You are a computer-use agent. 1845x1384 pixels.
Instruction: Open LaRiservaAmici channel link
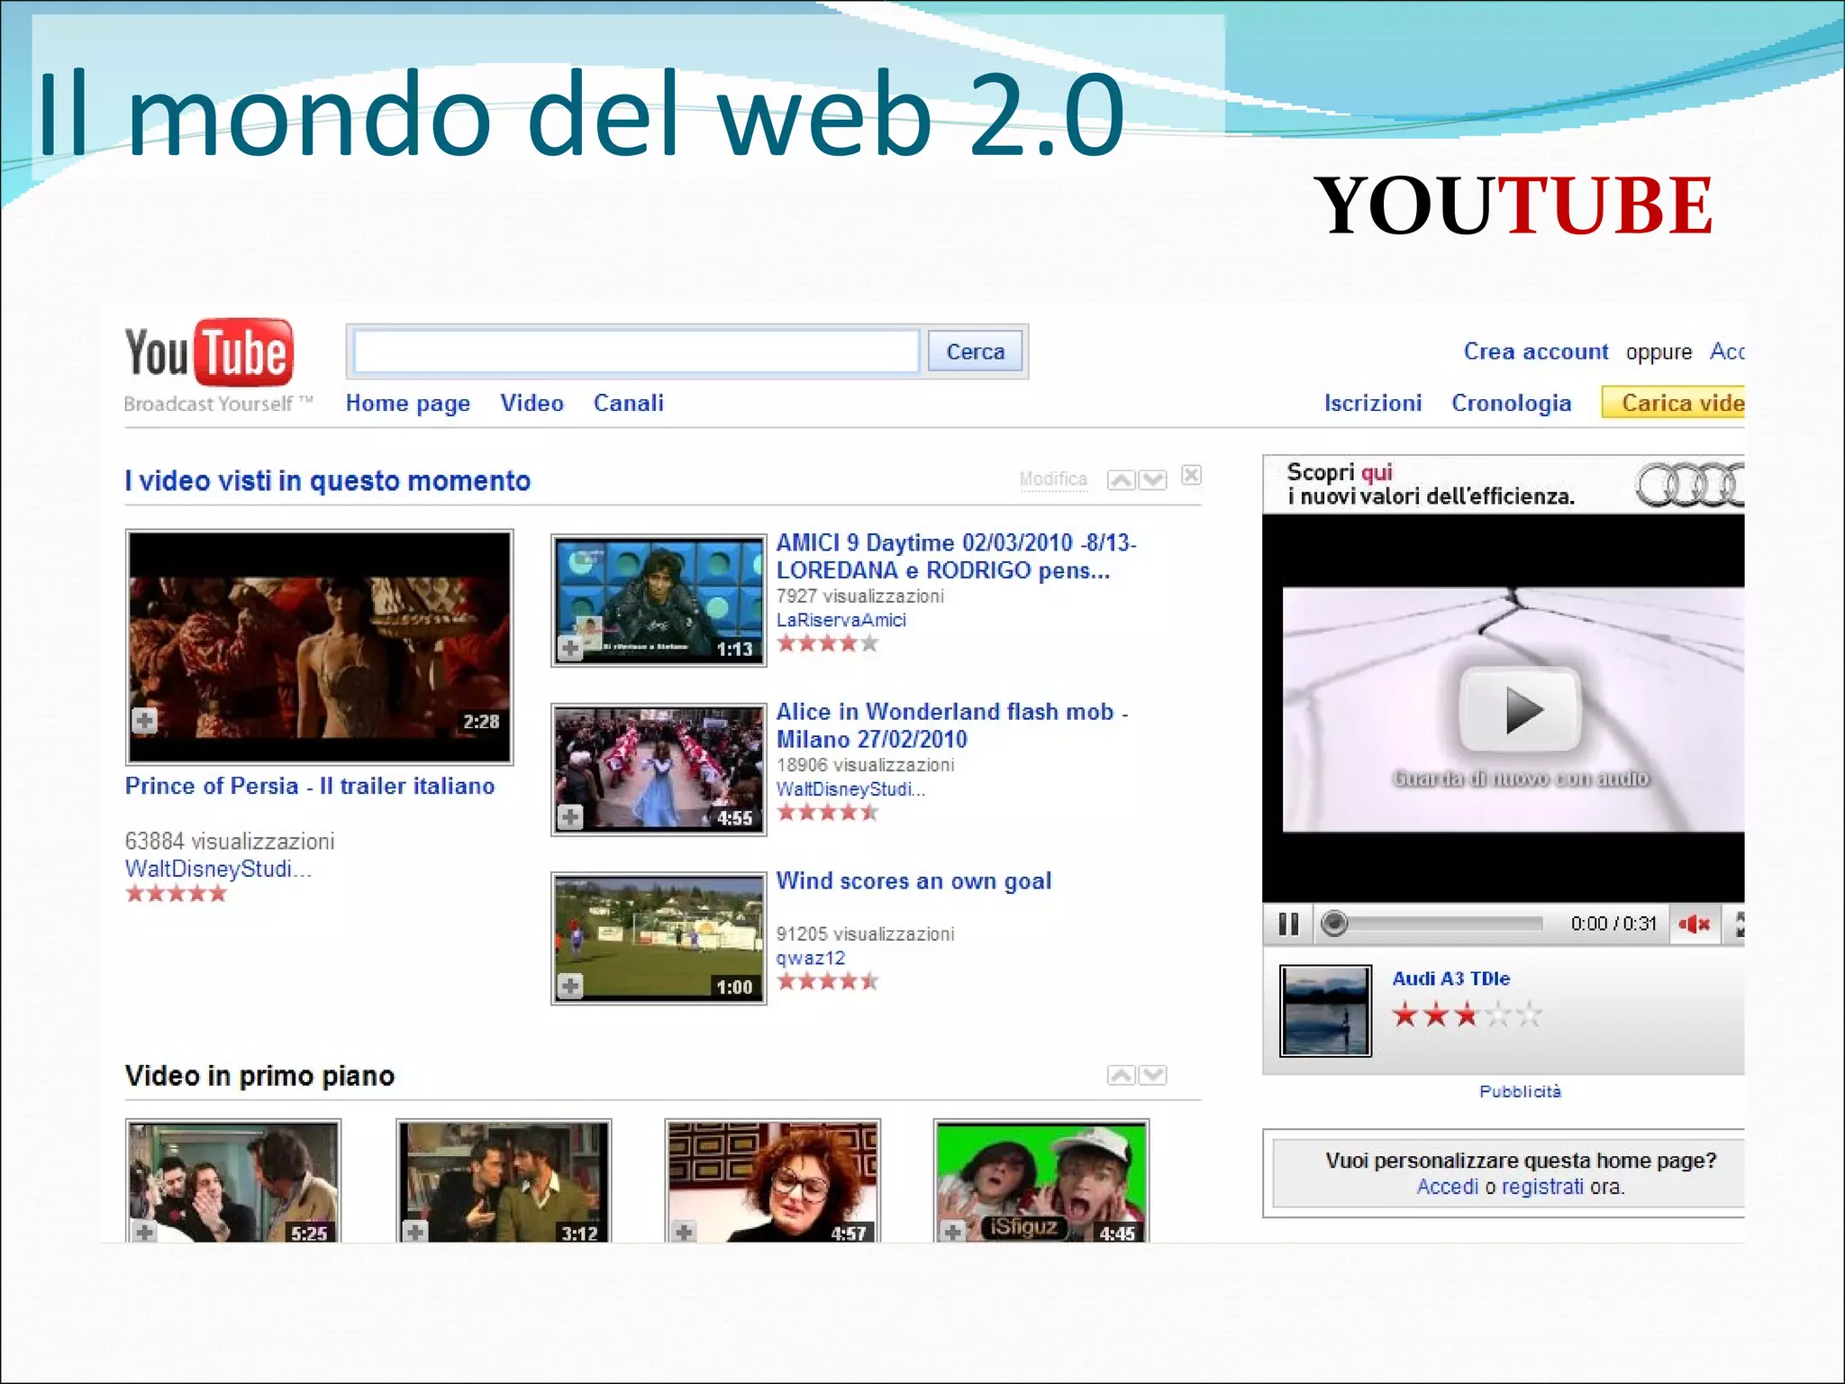pos(841,620)
